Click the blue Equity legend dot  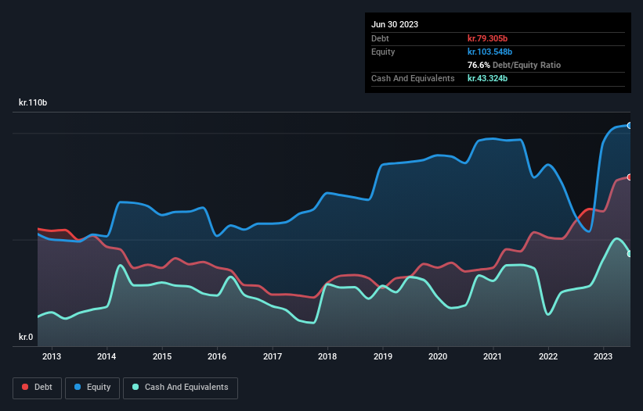click(x=78, y=387)
